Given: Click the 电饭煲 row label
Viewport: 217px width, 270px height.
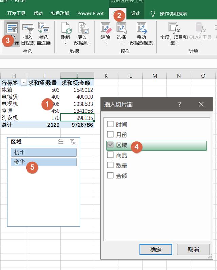Looking at the screenshot, I should click(x=9, y=97).
